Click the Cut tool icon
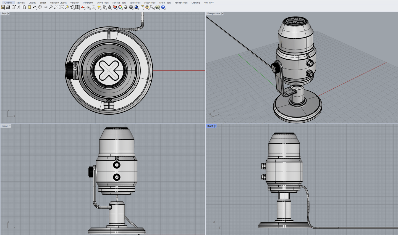This screenshot has width=398, height=235. 19,7
